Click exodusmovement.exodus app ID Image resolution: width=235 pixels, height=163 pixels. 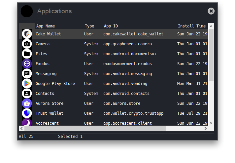coord(127,63)
